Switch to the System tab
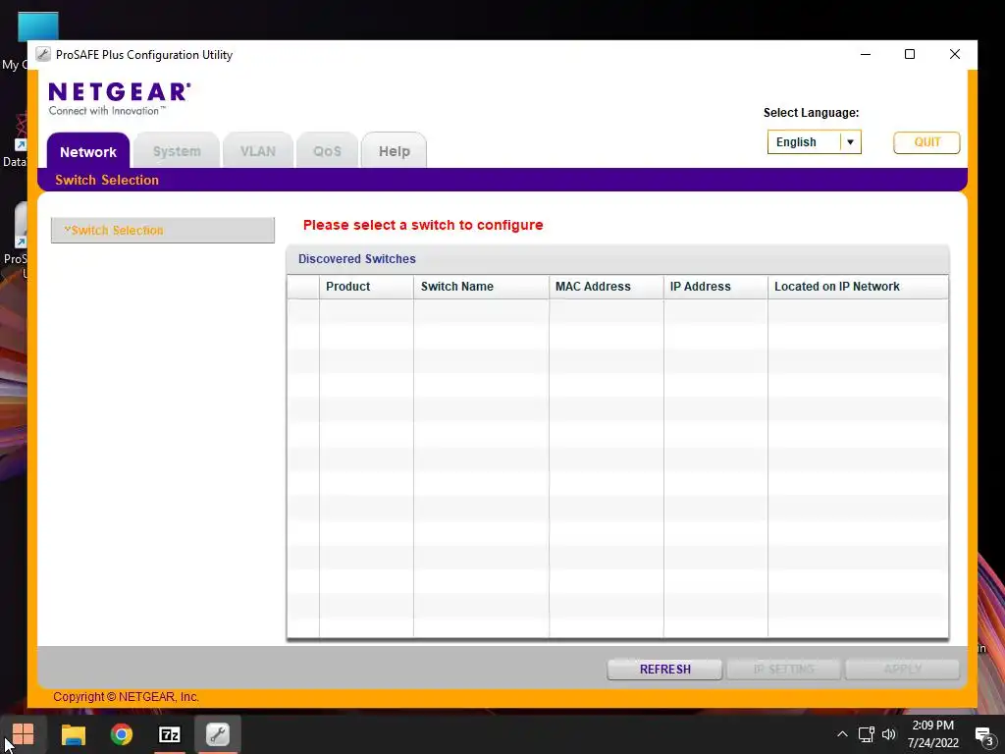 (177, 151)
